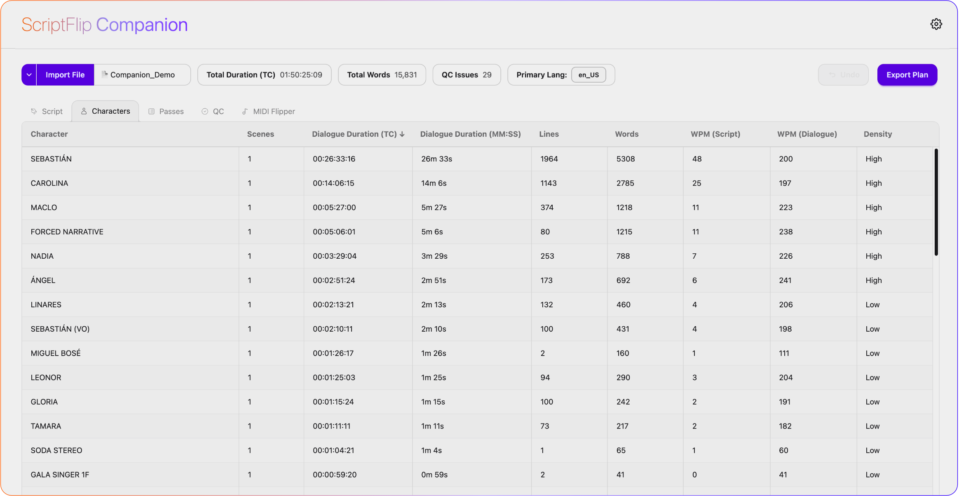This screenshot has height=496, width=959.
Task: Expand the Import File dropdown chevron
Action: pyautogui.click(x=29, y=75)
